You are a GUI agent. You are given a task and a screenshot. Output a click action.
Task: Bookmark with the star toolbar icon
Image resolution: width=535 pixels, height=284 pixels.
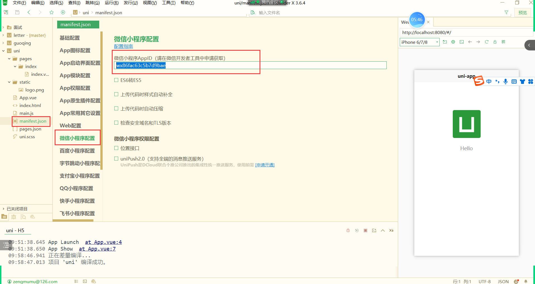52,12
